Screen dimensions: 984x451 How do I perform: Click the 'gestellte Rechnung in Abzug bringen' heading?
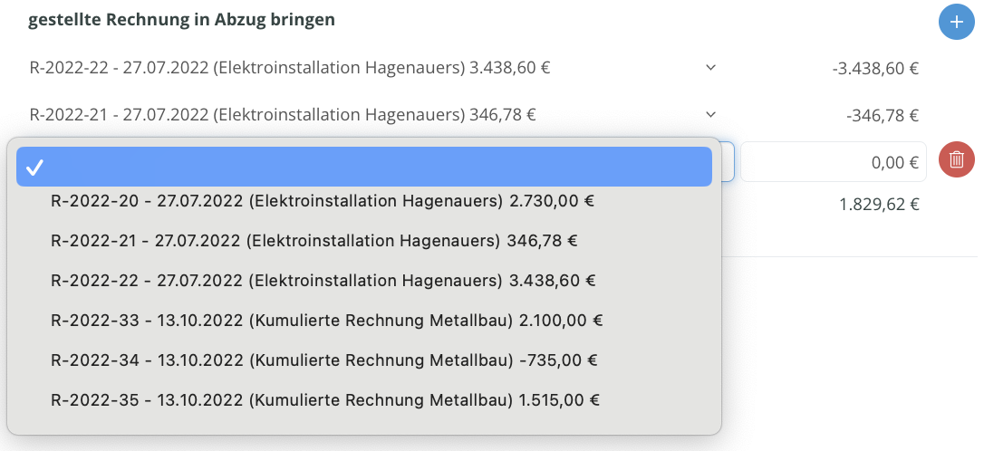tap(181, 19)
